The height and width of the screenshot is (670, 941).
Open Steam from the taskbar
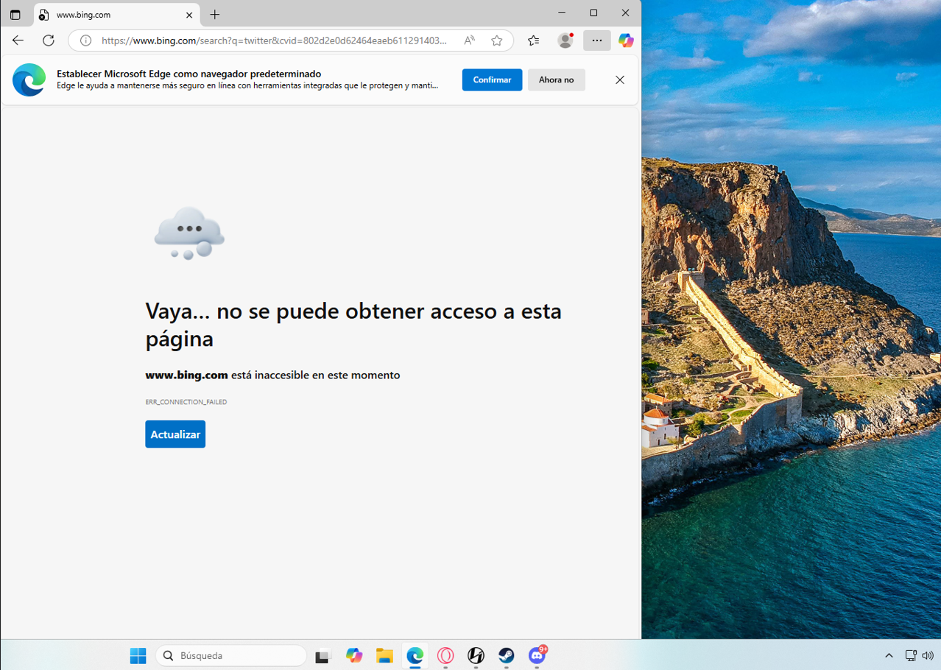click(507, 655)
